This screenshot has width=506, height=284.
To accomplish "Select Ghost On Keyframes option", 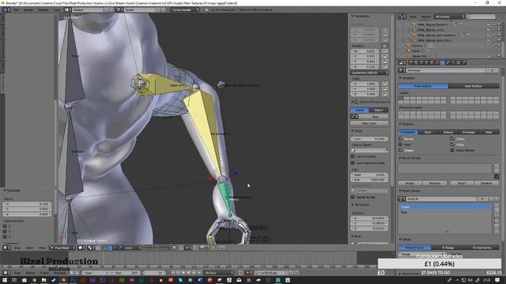I will [482, 248].
